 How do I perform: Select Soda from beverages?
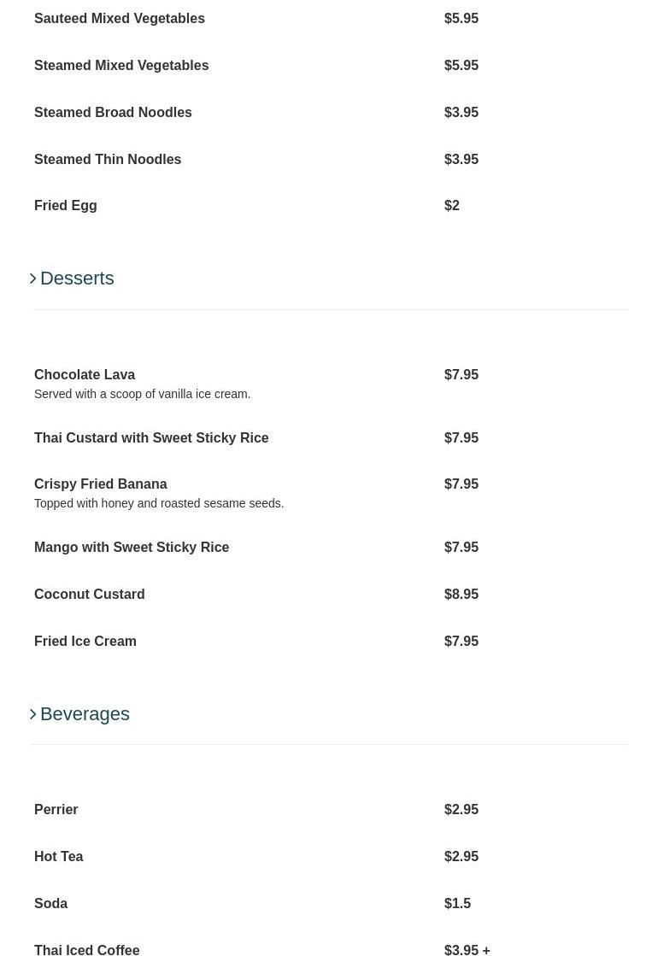pyautogui.click(x=51, y=904)
